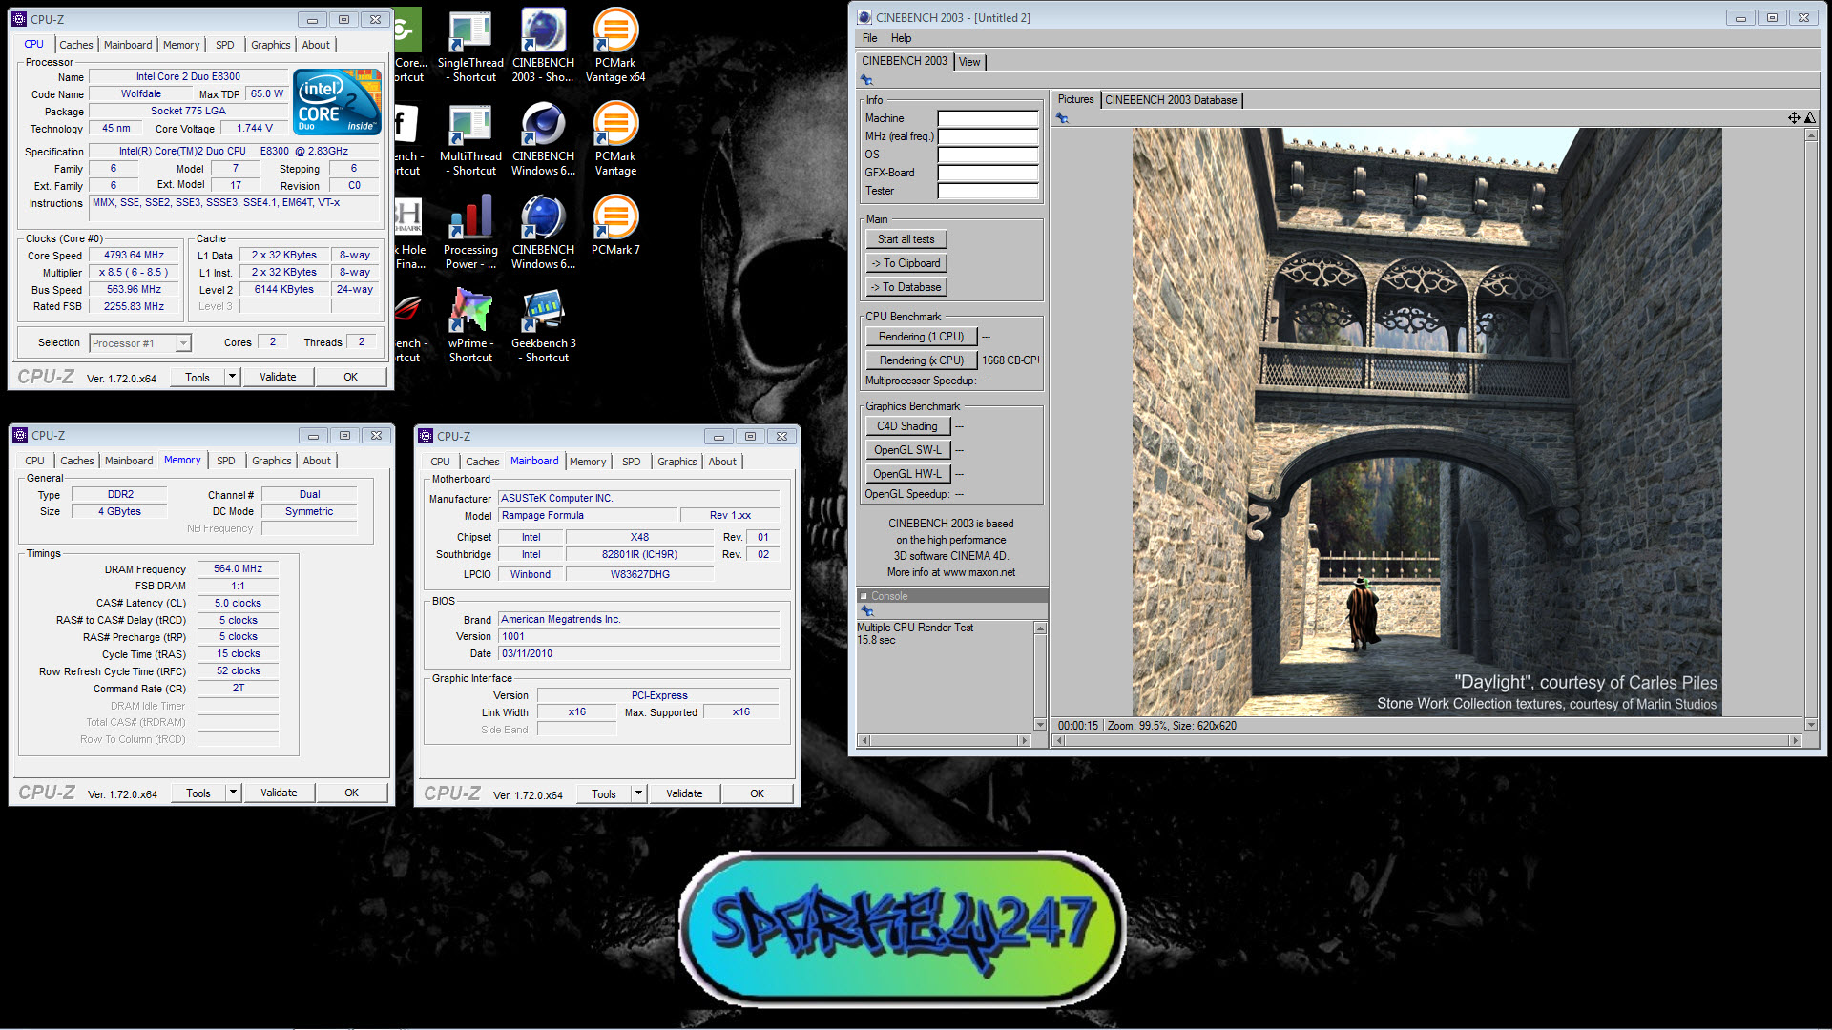The image size is (1832, 1030).
Task: Open CINEBENCH Windows 6 icon beside PCMark 7
Action: point(543,233)
